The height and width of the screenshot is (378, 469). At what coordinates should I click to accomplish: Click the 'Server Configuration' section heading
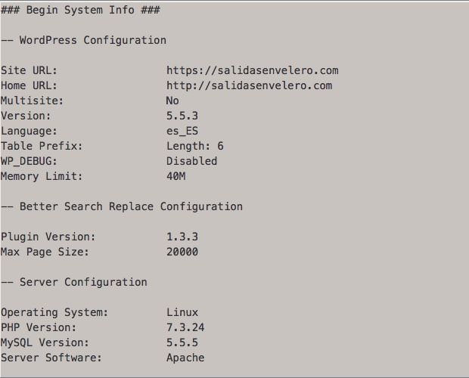(74, 282)
